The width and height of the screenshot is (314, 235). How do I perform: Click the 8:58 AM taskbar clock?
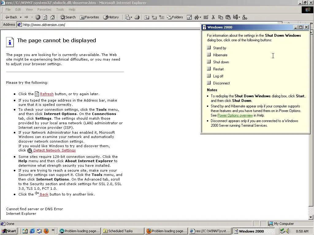click(x=302, y=231)
